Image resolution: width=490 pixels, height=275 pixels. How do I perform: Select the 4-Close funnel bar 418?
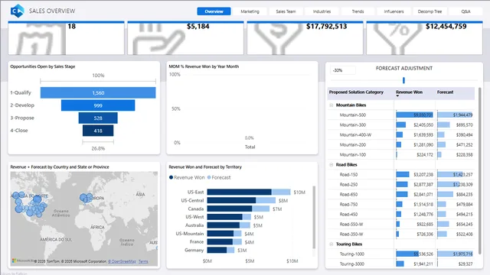[98, 131]
